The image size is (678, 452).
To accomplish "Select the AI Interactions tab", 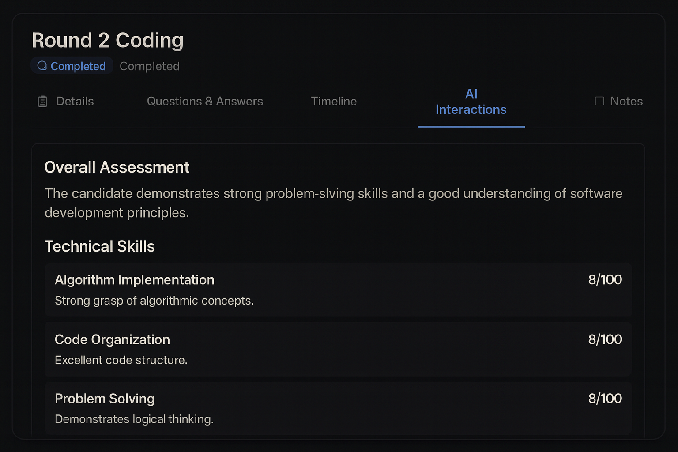I will [471, 102].
